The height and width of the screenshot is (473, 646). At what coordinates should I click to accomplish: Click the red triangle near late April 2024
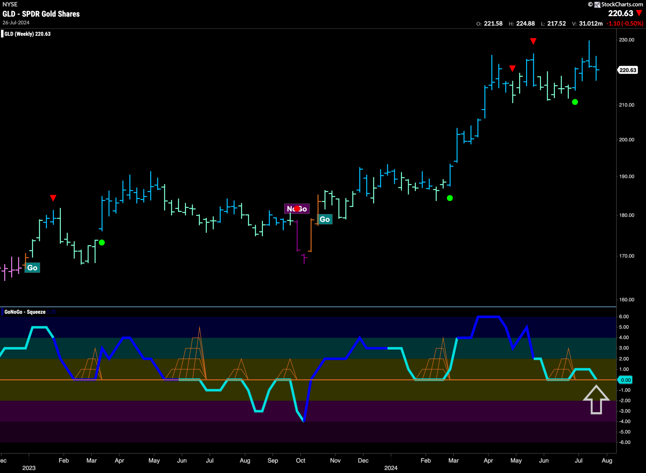(513, 68)
